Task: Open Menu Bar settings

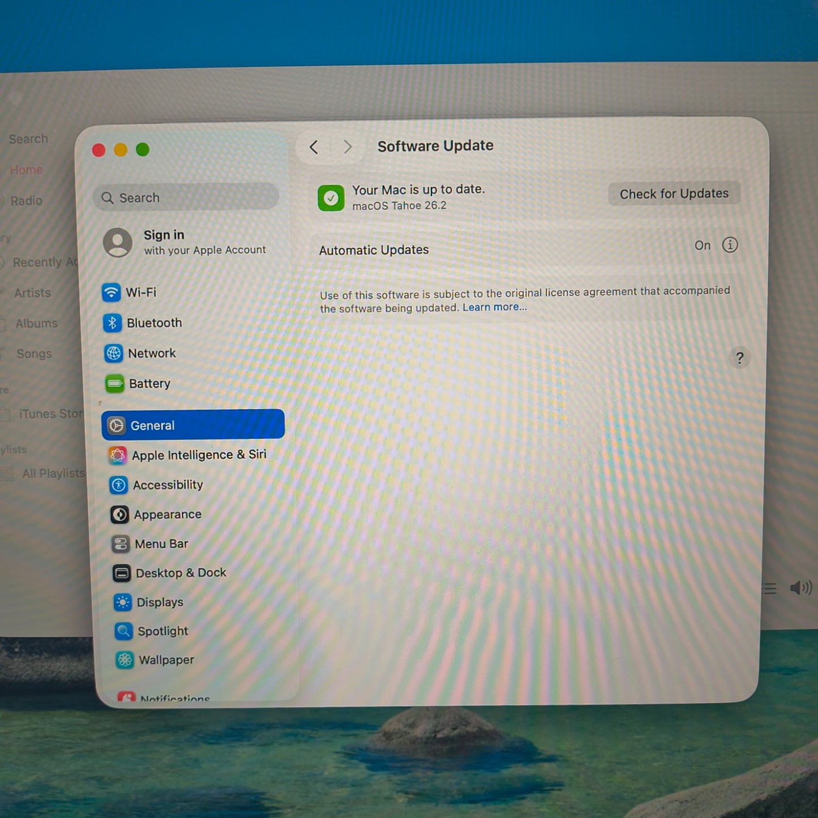Action: pos(161,544)
